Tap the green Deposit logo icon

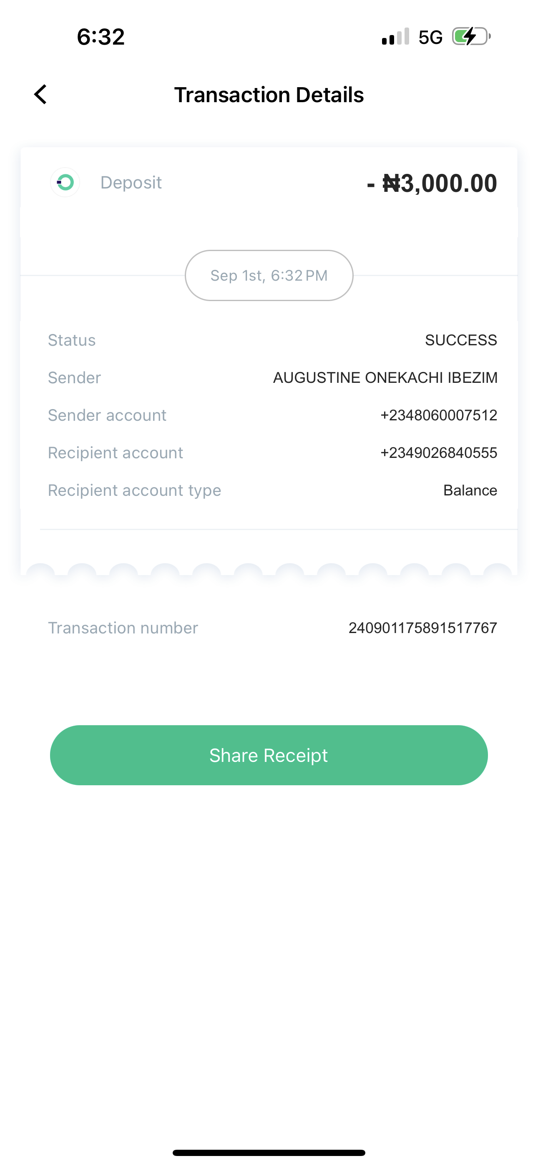[x=65, y=182]
